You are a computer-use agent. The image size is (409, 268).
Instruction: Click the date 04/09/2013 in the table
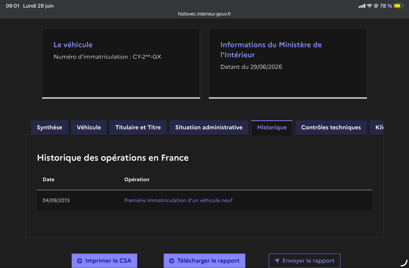tap(56, 200)
